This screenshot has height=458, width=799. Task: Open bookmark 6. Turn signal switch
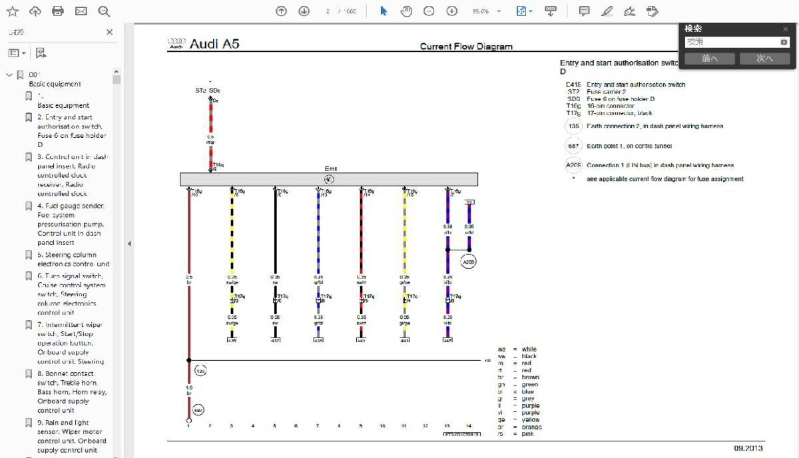pyautogui.click(x=71, y=294)
